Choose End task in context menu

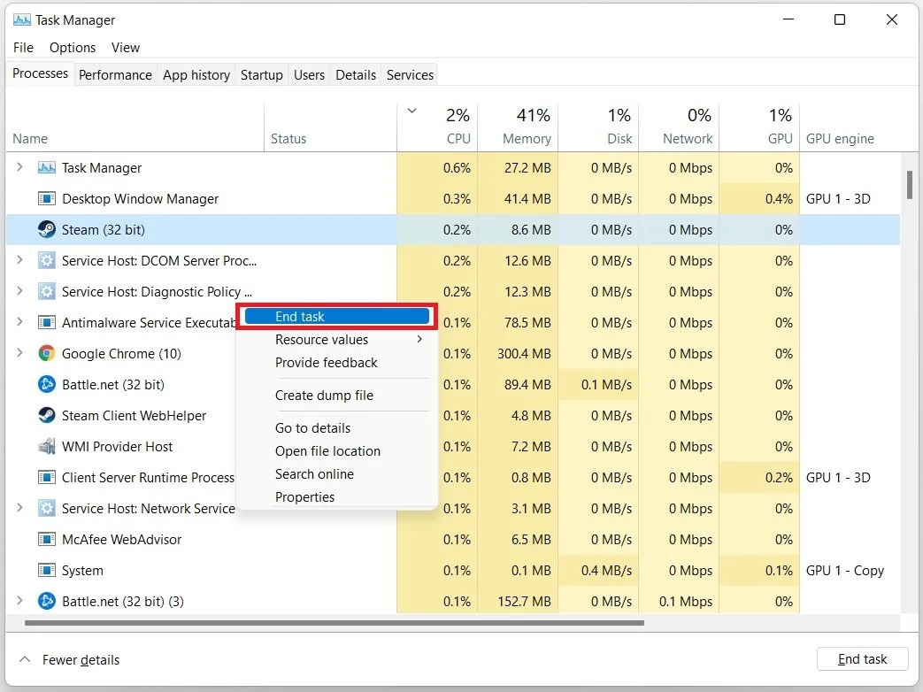[336, 317]
